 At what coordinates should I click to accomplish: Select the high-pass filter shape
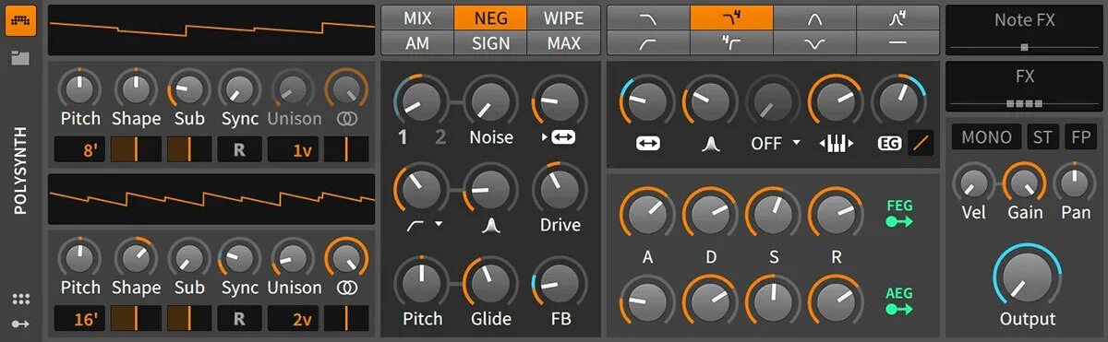click(648, 42)
